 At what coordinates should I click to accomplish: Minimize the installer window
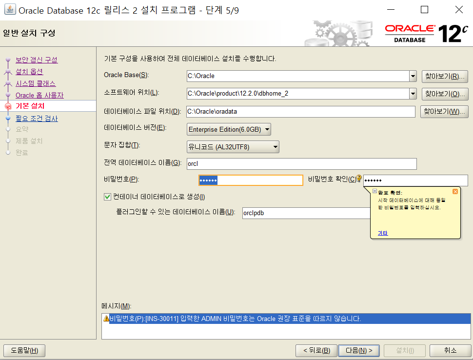[391, 10]
